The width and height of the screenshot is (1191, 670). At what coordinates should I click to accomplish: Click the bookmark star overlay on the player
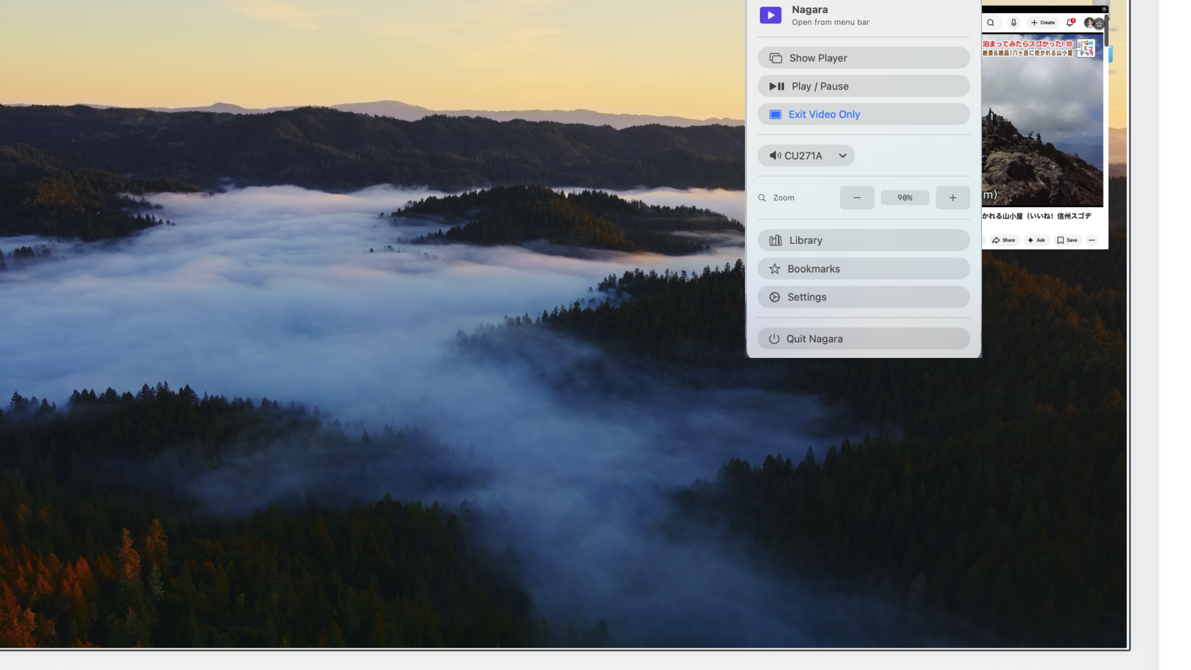click(1099, 24)
